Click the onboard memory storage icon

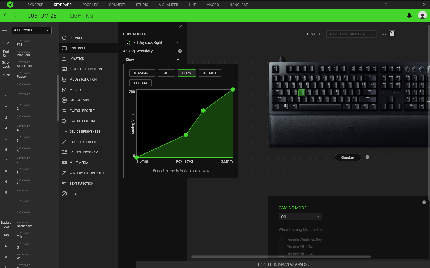392,34
